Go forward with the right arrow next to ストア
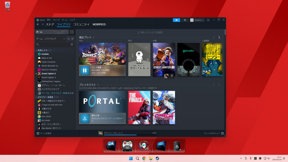 point(42,24)
